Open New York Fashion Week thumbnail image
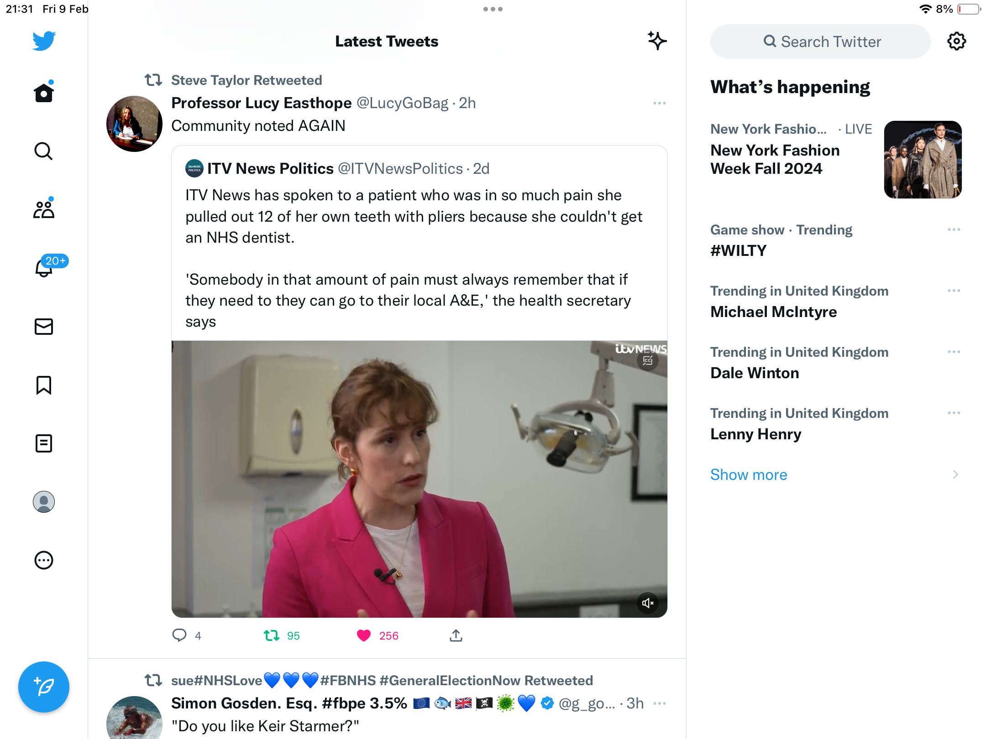 923,160
